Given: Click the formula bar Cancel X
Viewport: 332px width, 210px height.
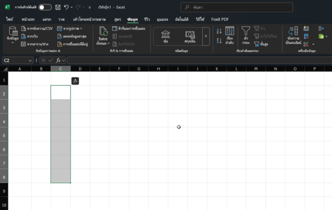Looking at the screenshot, I should (x=44, y=60).
